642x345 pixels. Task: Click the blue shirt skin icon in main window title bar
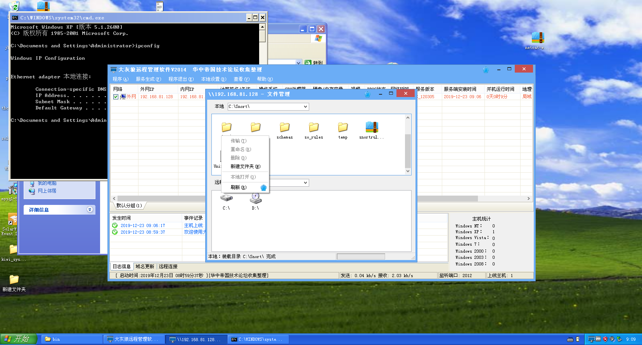pyautogui.click(x=486, y=70)
